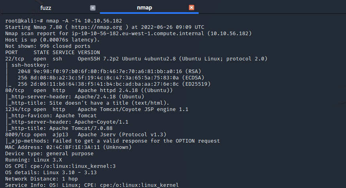This screenshot has height=188, width=346.
Task: Click the 1234/tcp Tomcat/Coyote JSP line
Action: (x=97, y=109)
